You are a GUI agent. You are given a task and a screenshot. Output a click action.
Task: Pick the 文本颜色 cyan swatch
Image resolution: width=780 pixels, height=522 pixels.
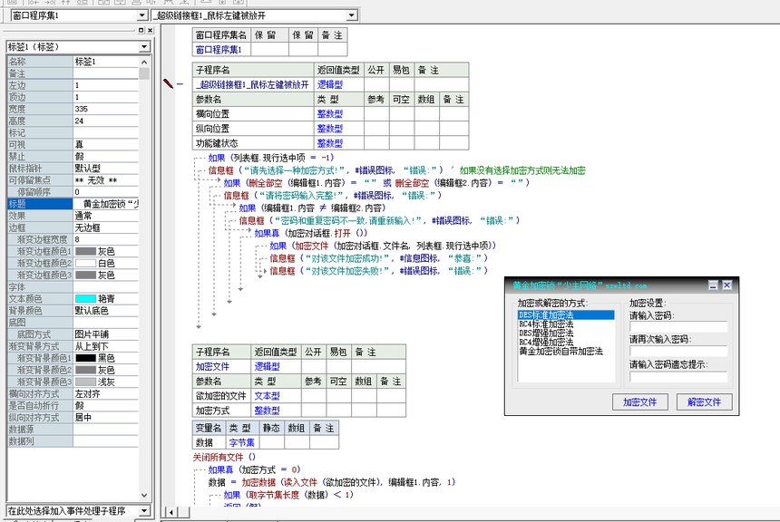tap(85, 299)
